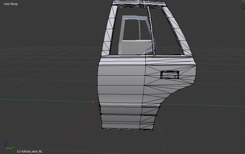
Task: Expand the properties region with the plus icon
Action: coord(243,7)
